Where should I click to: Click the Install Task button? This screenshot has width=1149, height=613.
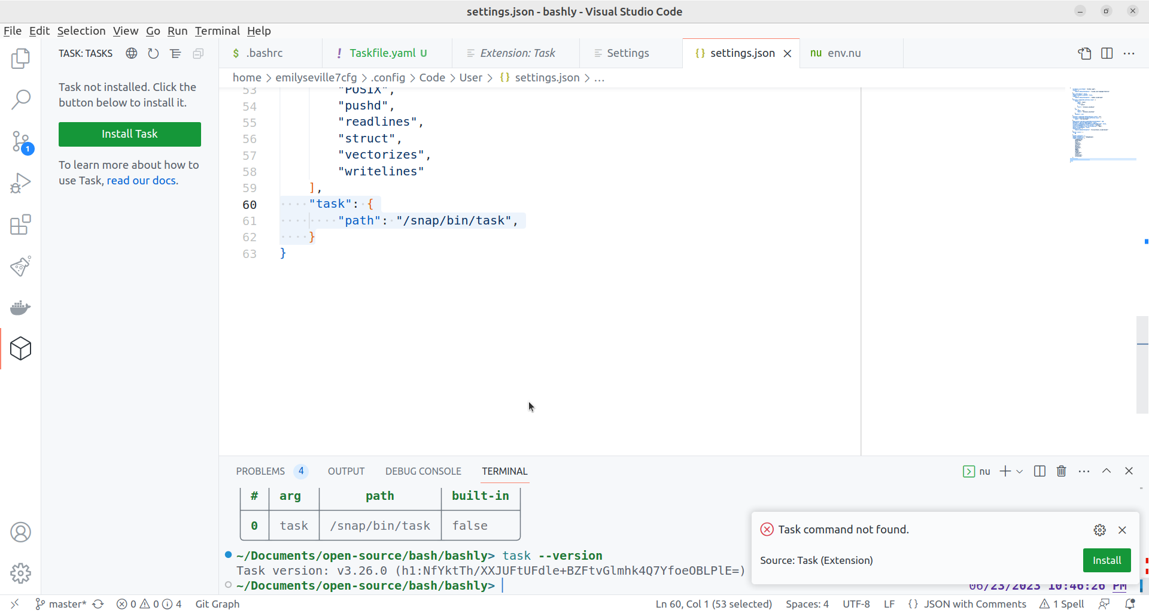pyautogui.click(x=130, y=134)
